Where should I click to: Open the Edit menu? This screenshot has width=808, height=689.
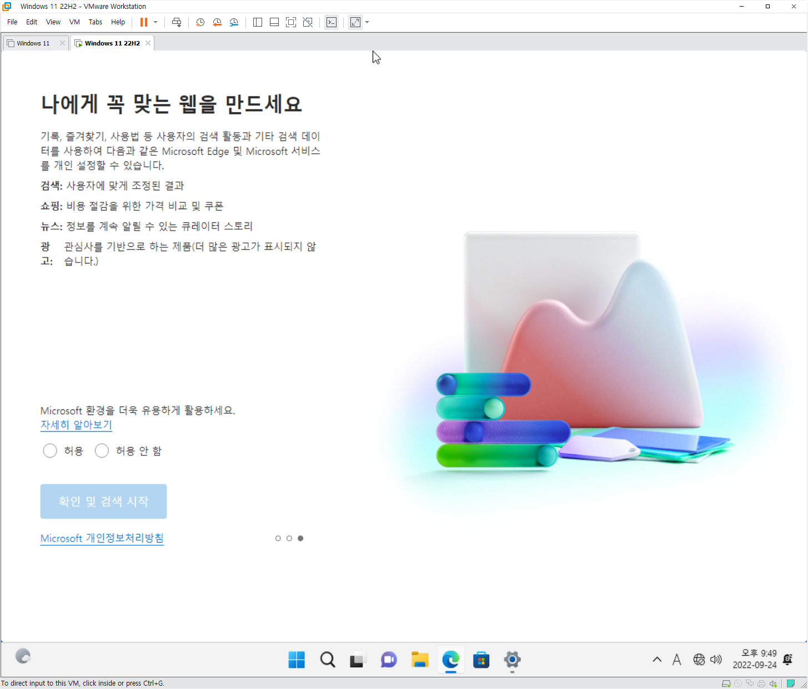[32, 22]
